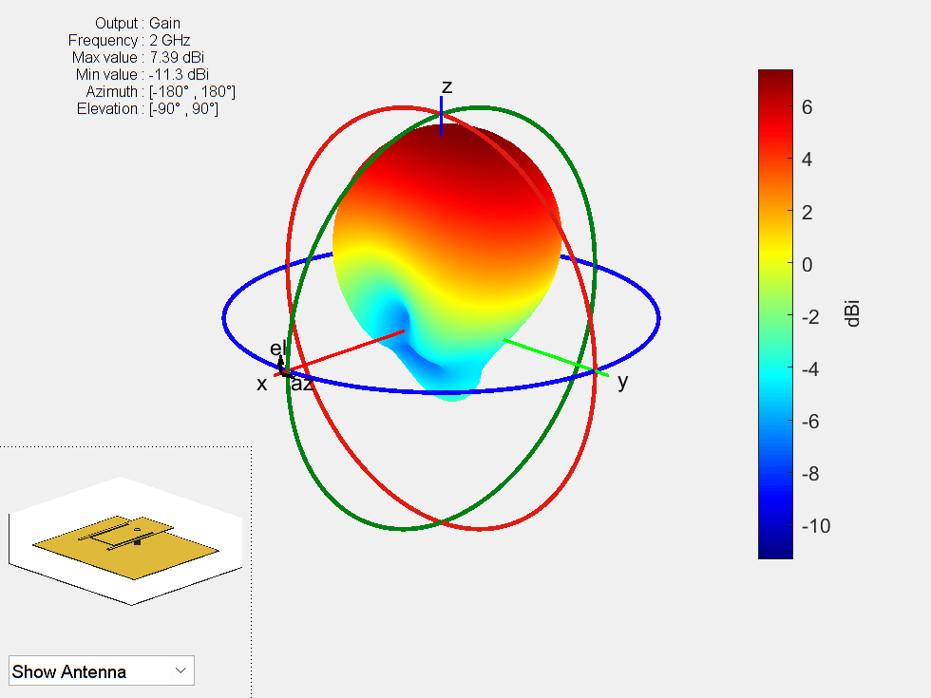The image size is (931, 698).
Task: Select the 0 tick label on colorbar
Action: 807,264
